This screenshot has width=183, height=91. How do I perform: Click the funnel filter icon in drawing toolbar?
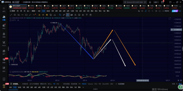87,15
